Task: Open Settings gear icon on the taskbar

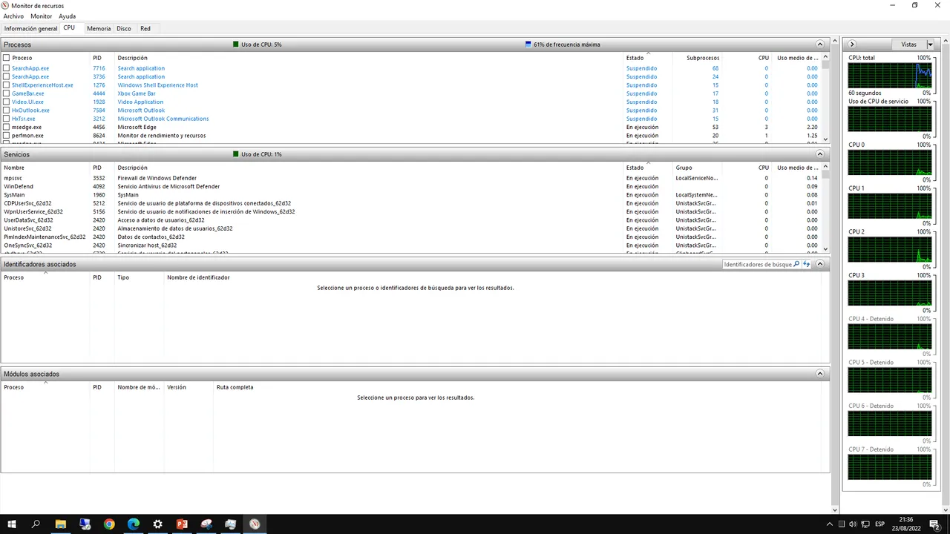Action: pyautogui.click(x=158, y=524)
